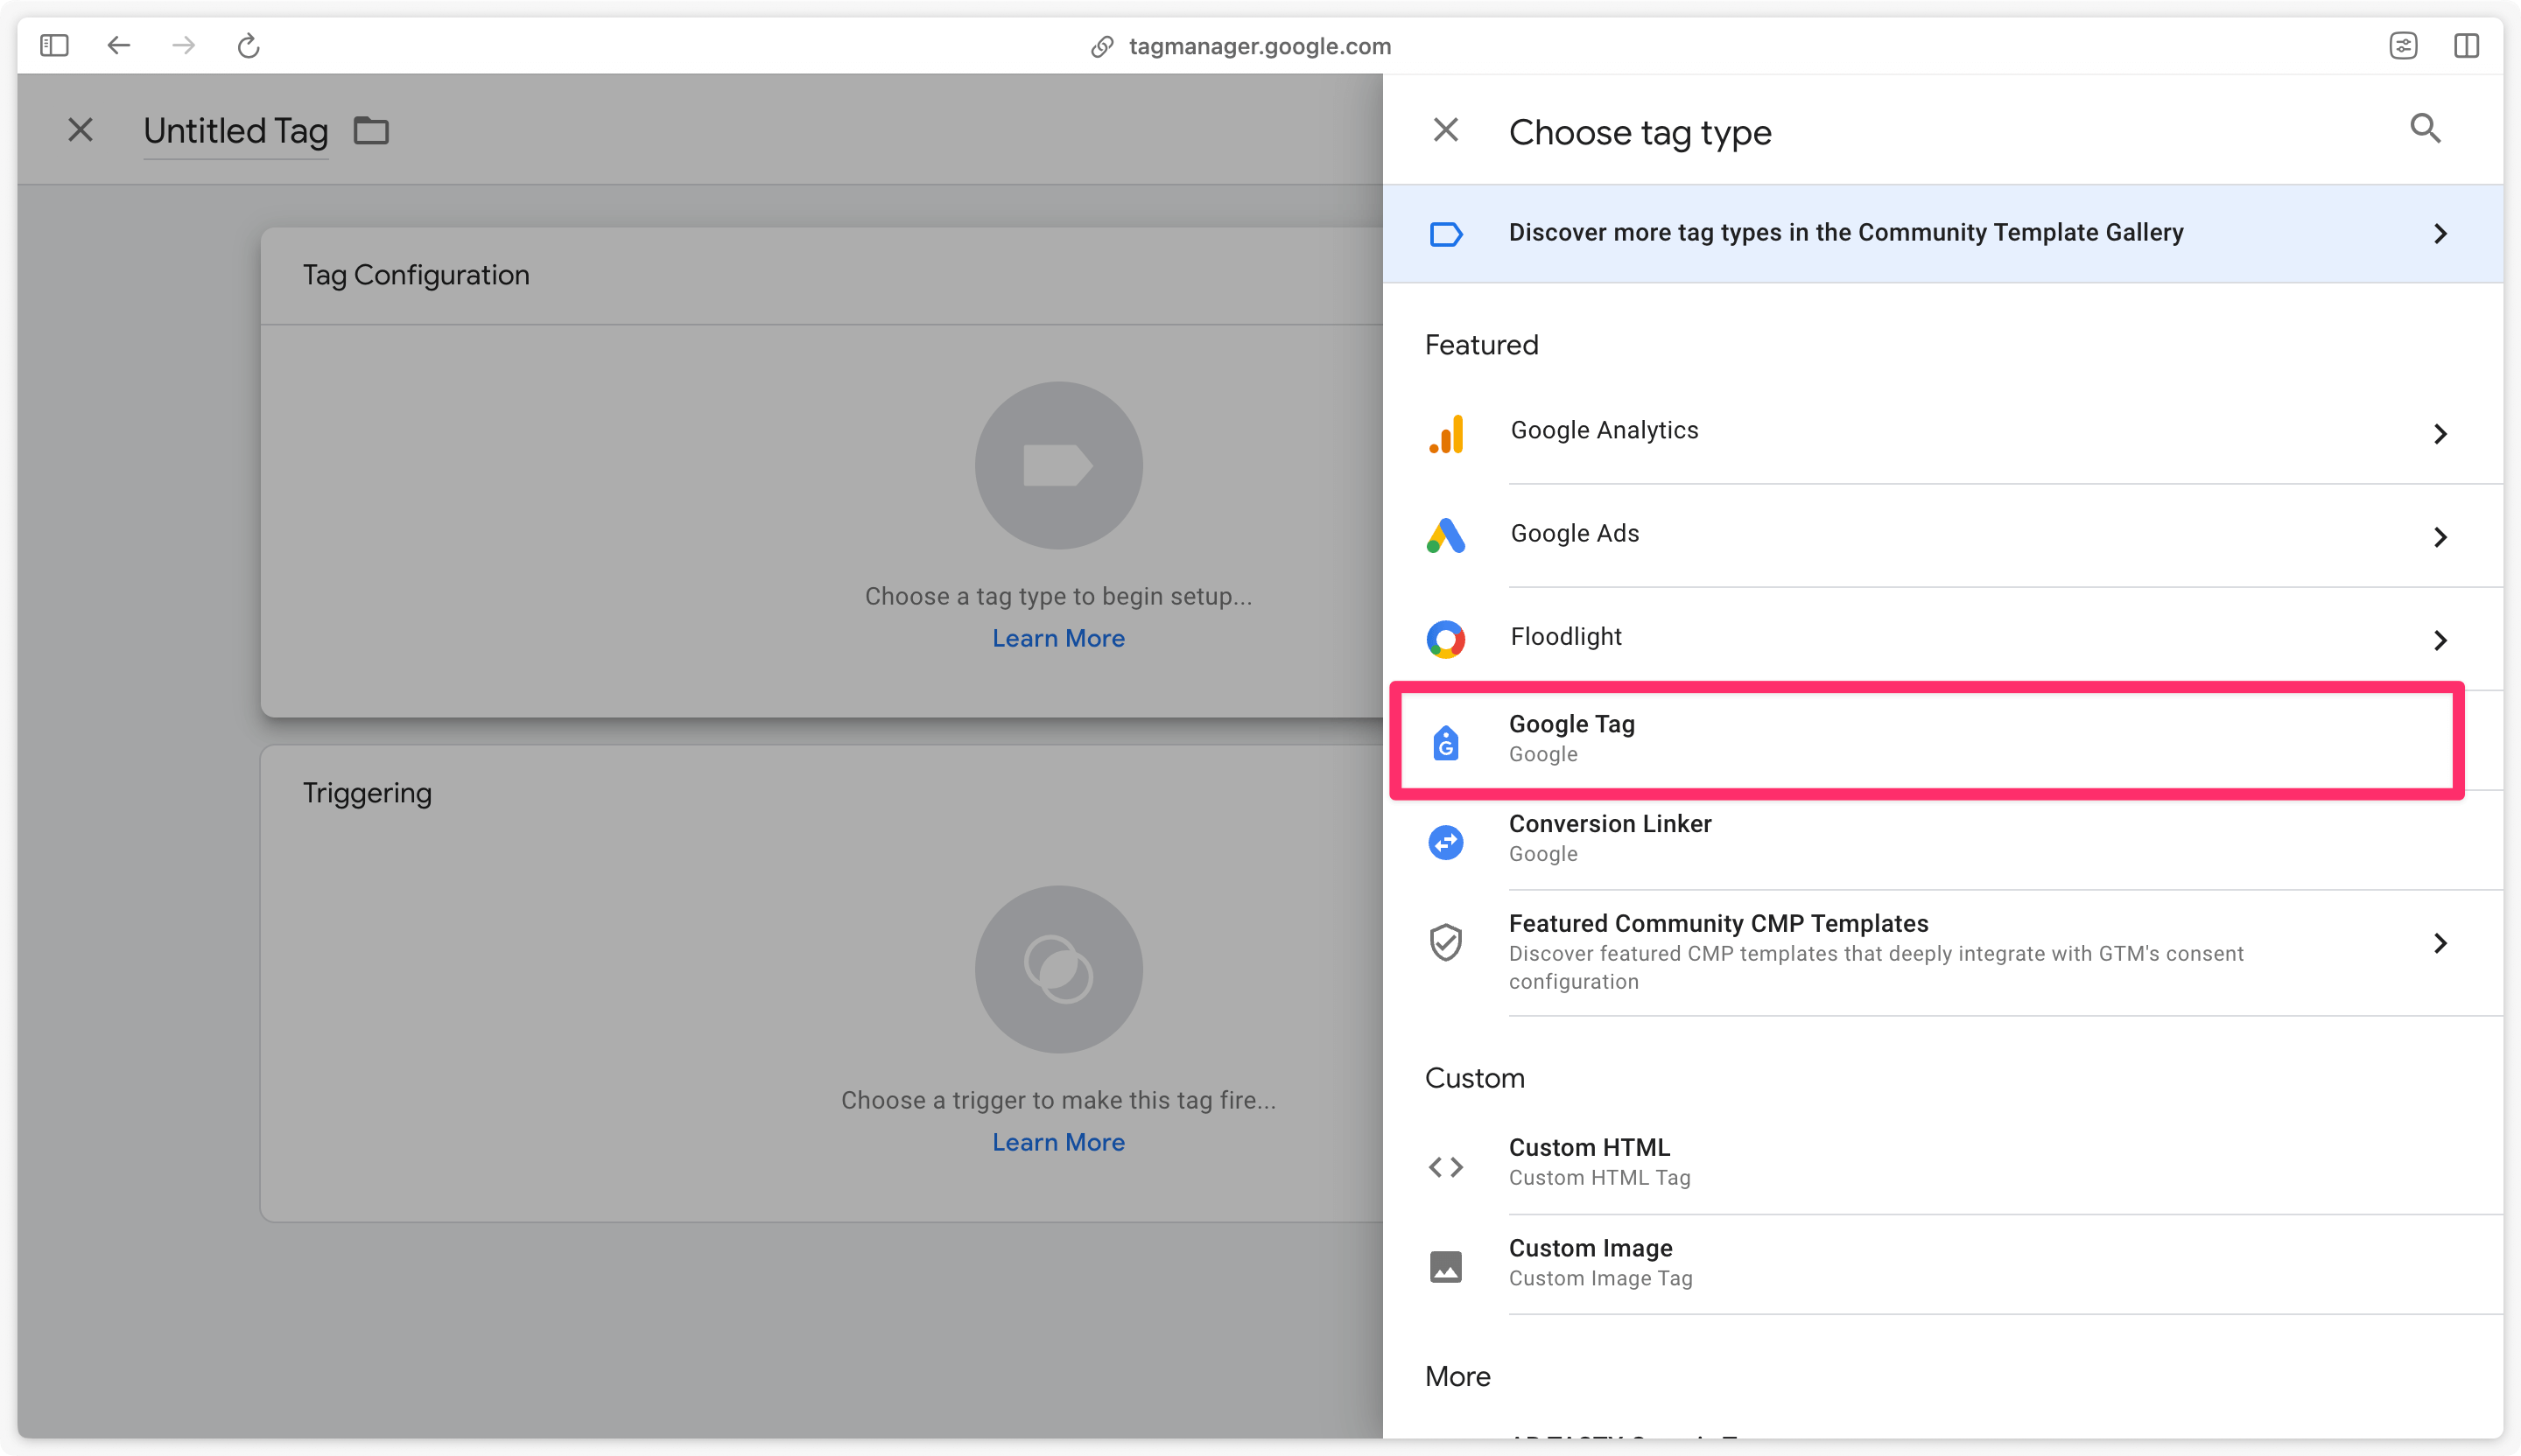Close the Untitled Tag editor
Screen dimensions: 2521x1456
[80, 130]
